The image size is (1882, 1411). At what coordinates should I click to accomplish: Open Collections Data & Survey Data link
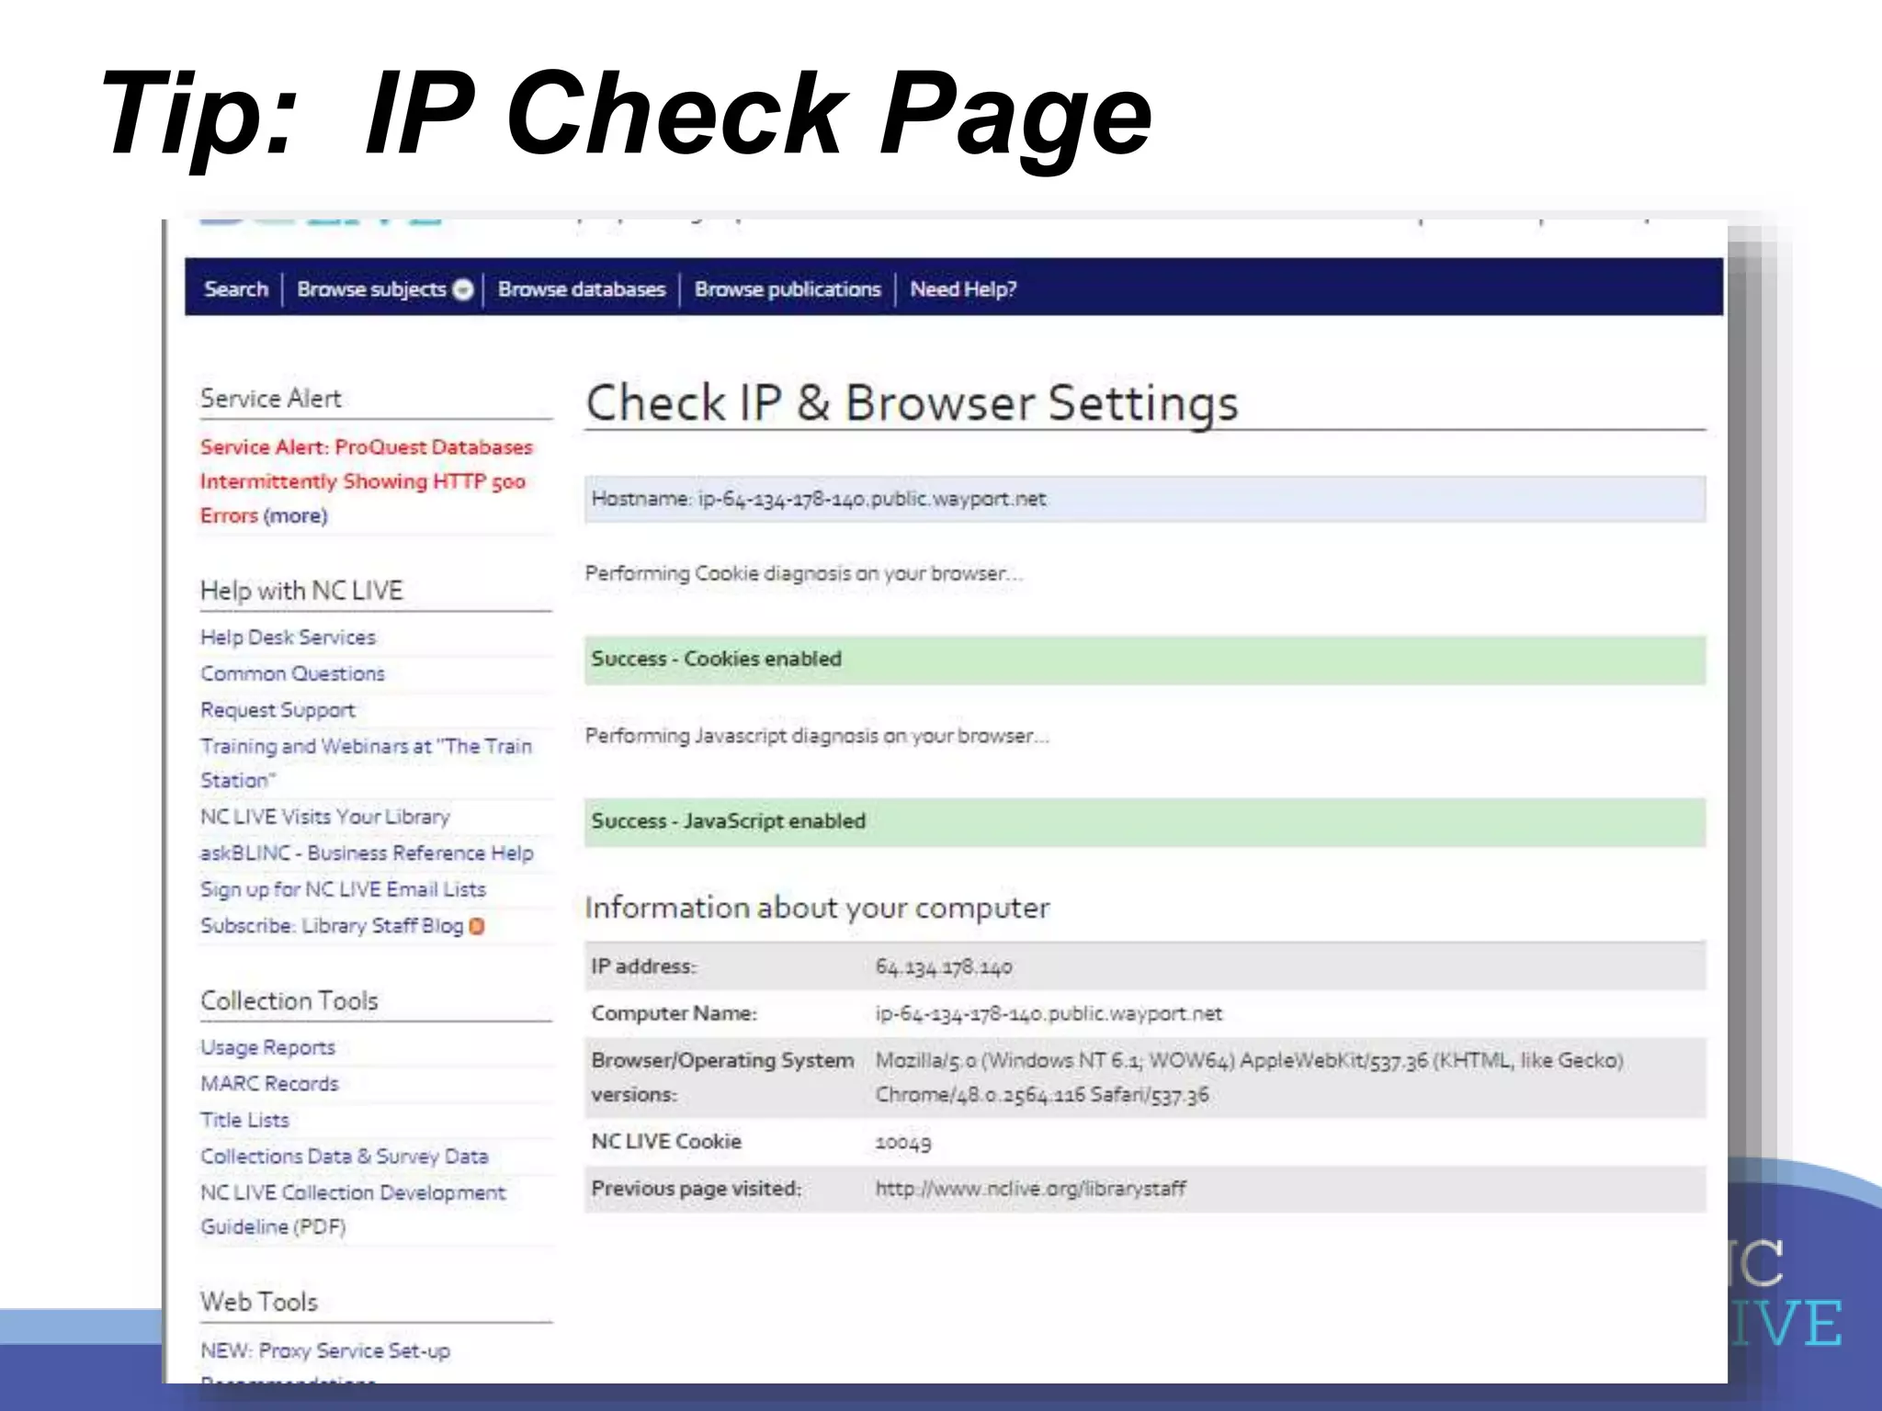tap(344, 1157)
